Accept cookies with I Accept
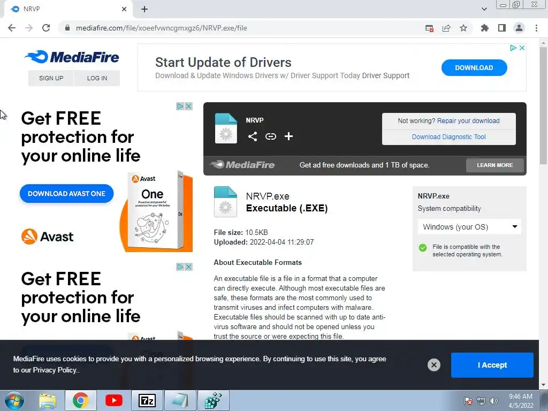The width and height of the screenshot is (548, 411). pyautogui.click(x=492, y=365)
